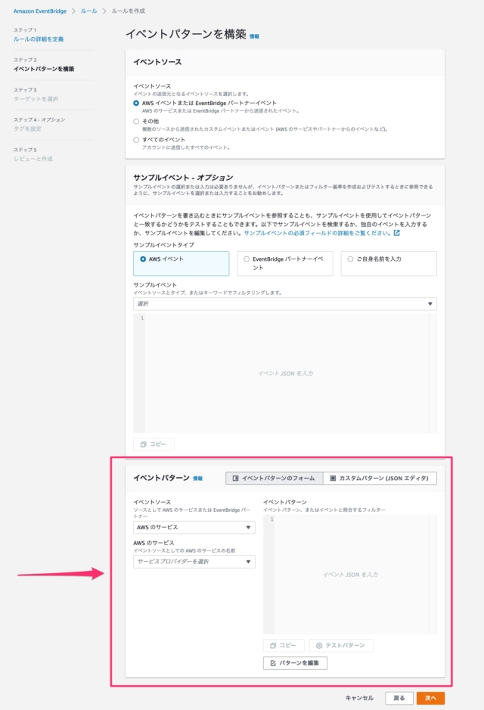Click step 4 タグを設定 in sidebar

tap(28, 129)
